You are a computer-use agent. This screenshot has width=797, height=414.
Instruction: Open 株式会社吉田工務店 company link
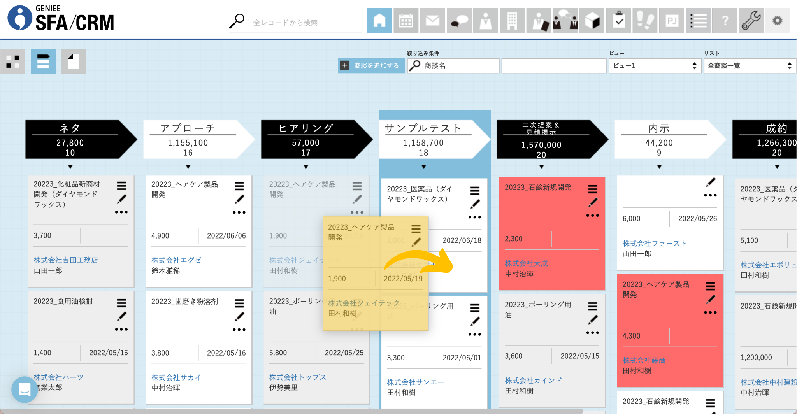point(66,260)
